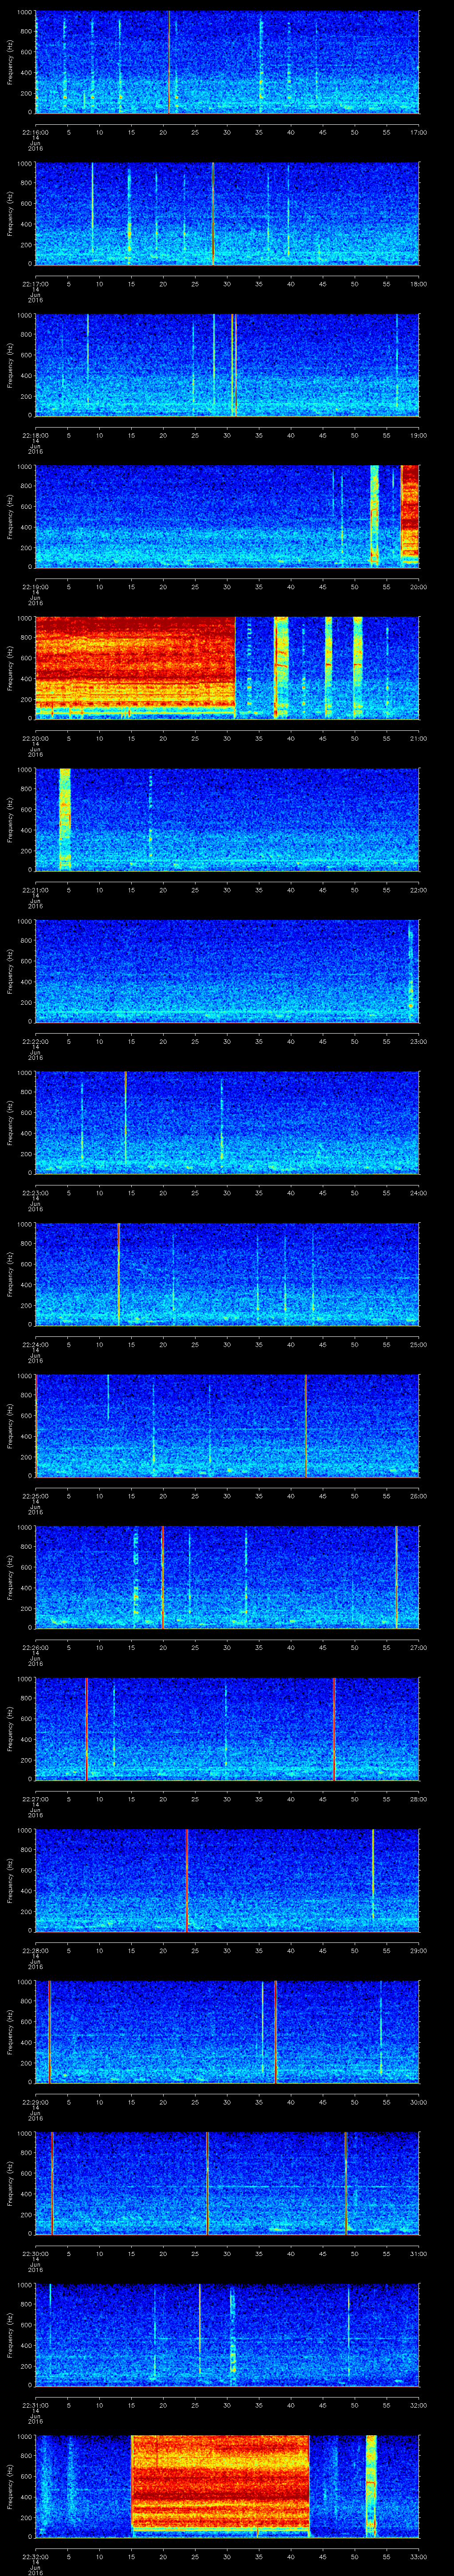Click the 22:19:00 start time label
Screen dimensions: 454x2576
coord(36,587)
